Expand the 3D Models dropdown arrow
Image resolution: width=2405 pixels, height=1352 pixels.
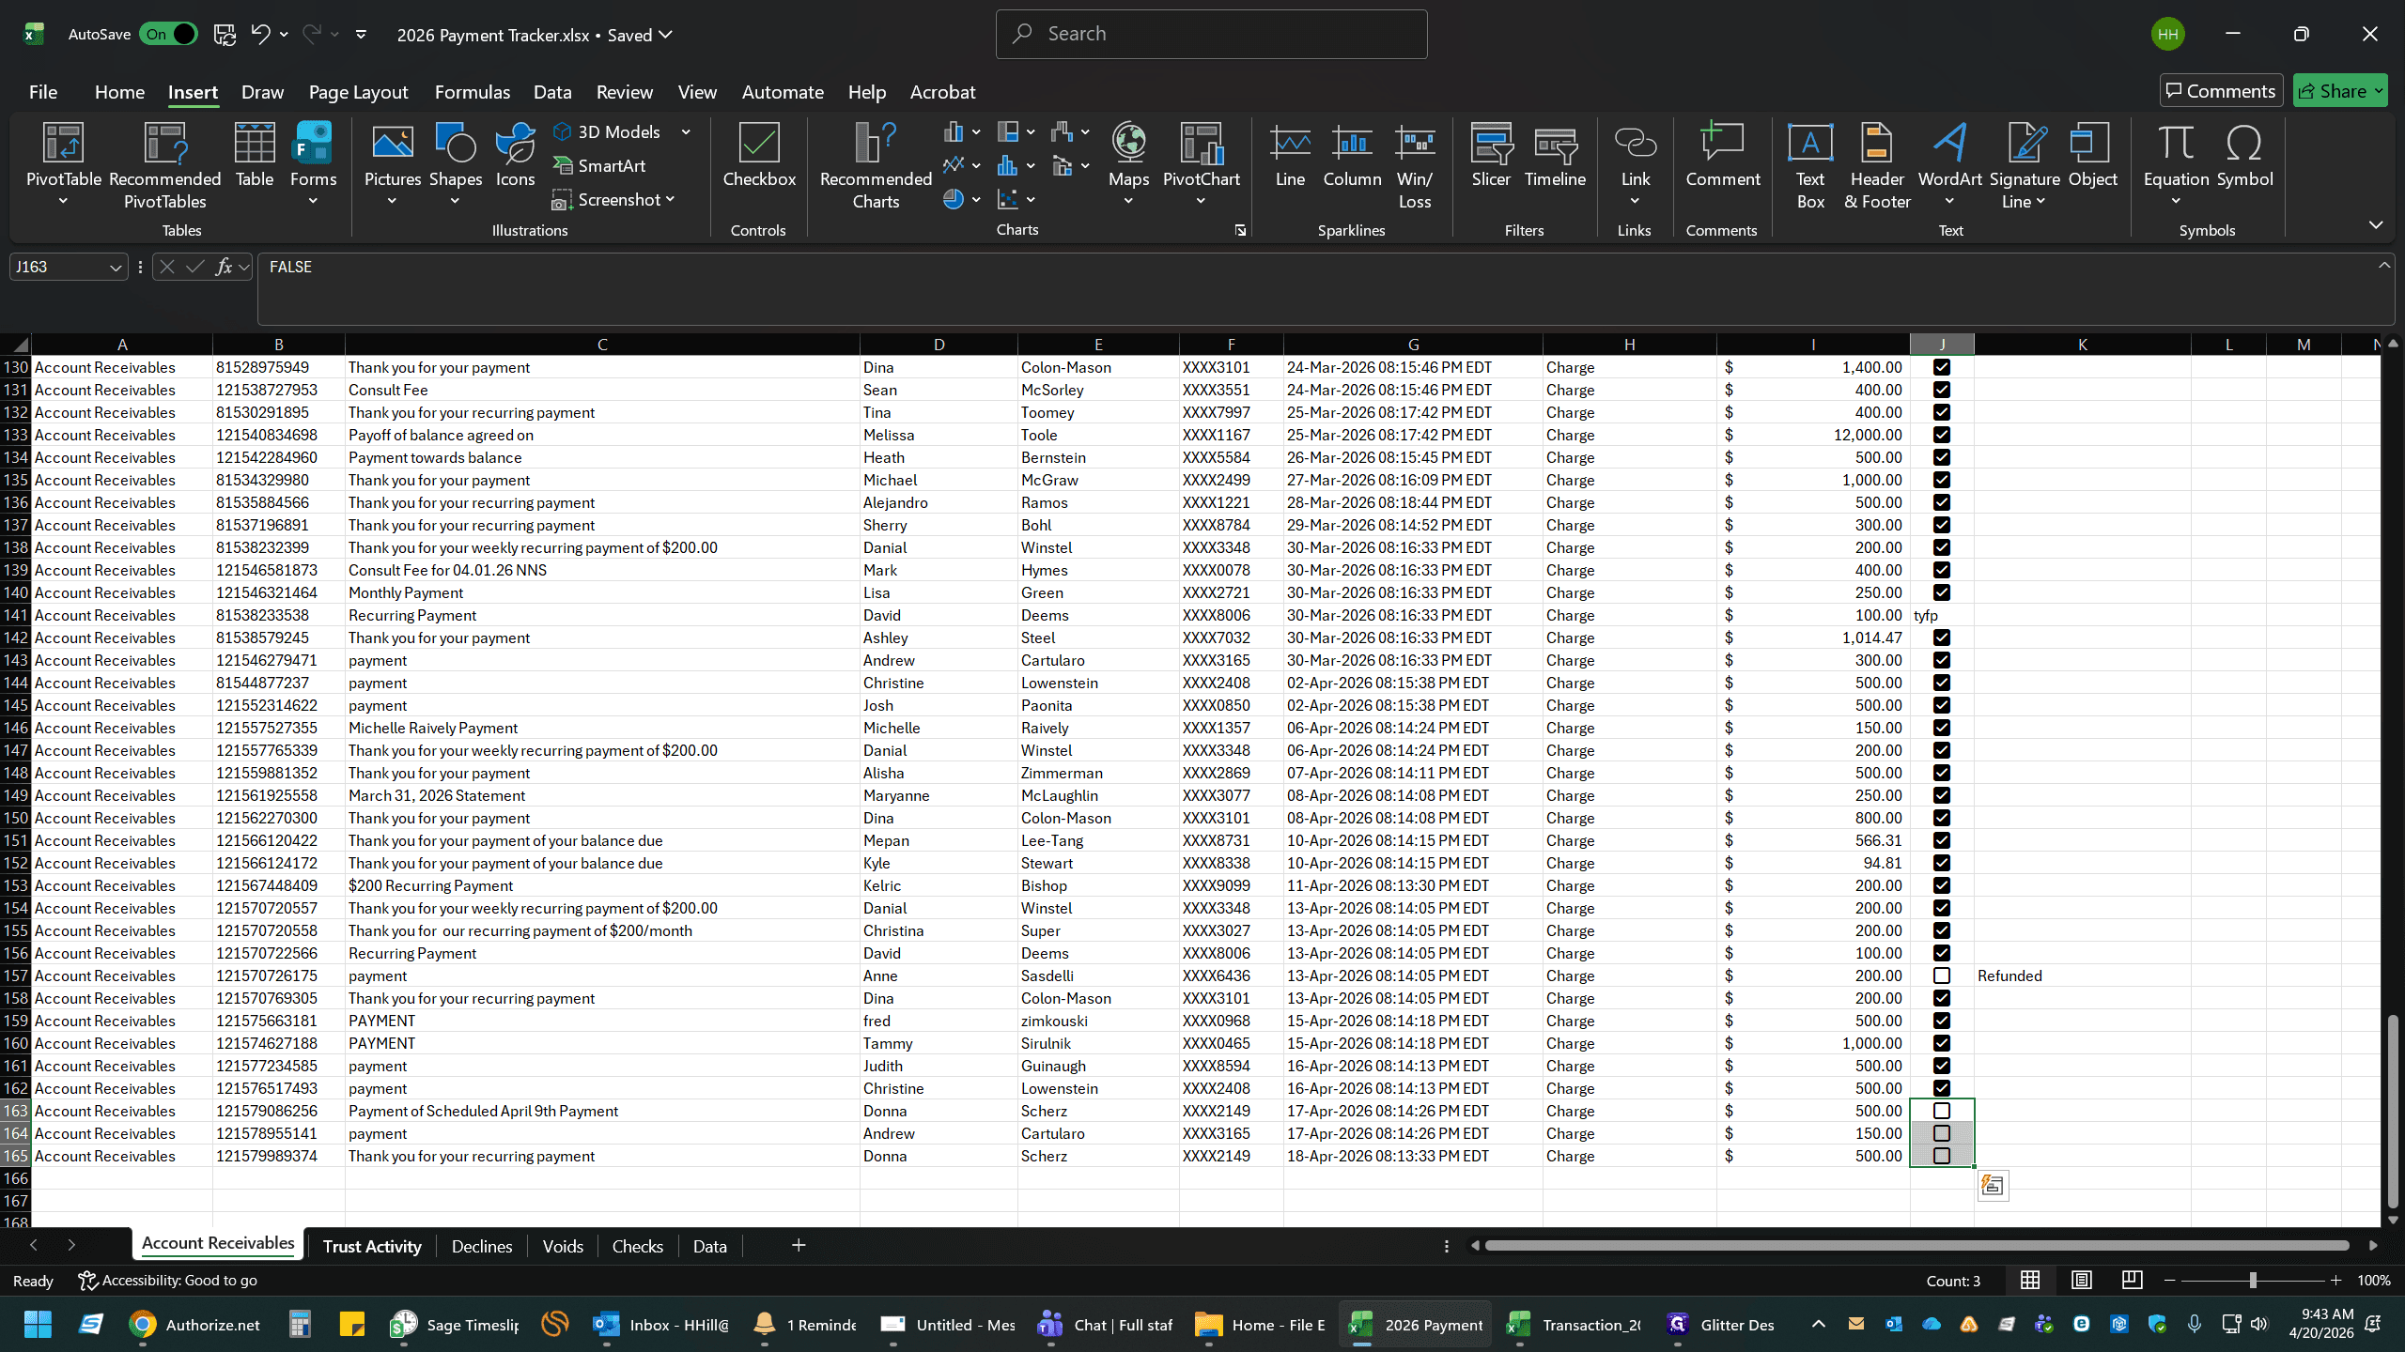pos(686,132)
